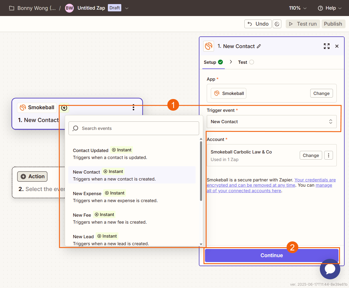349x288 pixels.
Task: Click the events list scrollbar thumb
Action: click(201, 171)
